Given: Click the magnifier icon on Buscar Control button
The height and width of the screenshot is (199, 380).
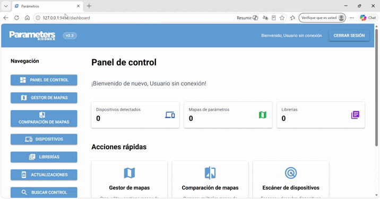Looking at the screenshot, I should 24,193.
